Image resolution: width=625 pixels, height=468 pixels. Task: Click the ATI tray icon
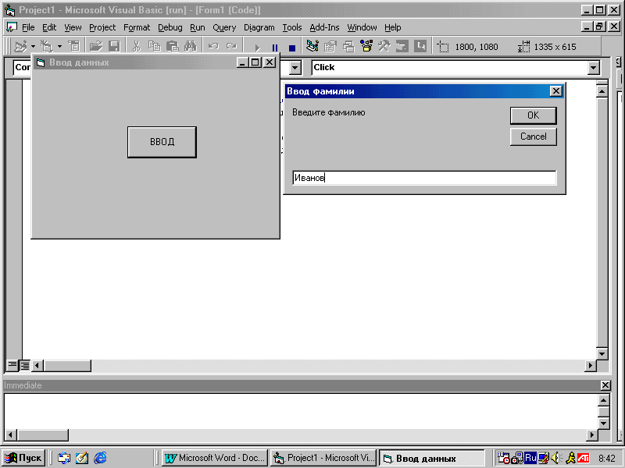coord(583,458)
